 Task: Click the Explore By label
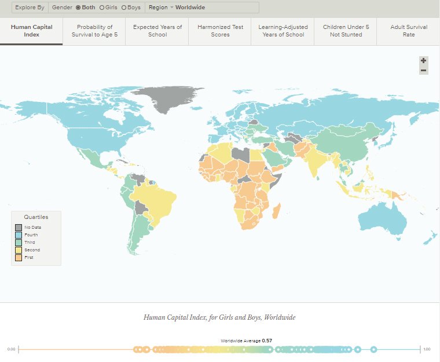click(x=30, y=8)
